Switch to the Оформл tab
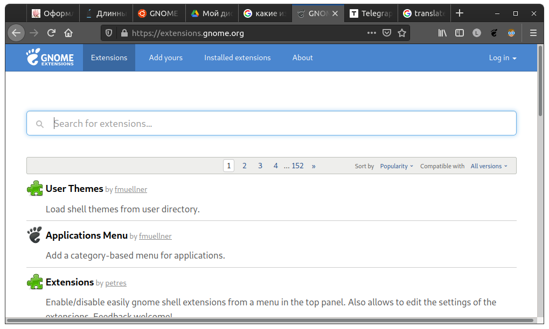Screen dimensions: 549x329 52,13
